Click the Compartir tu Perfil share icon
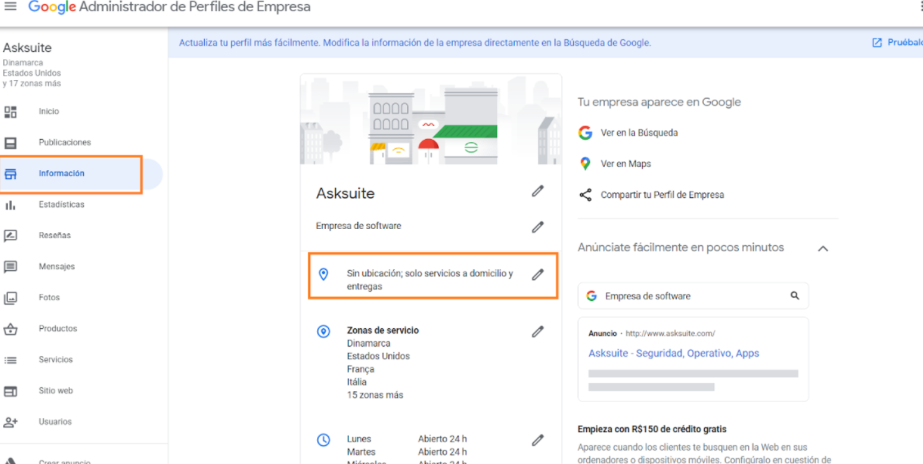Image resolution: width=923 pixels, height=464 pixels. [585, 195]
